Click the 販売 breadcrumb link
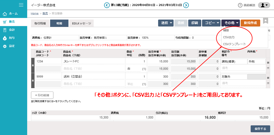The width and height of the screenshot is (274, 135). 45,13
